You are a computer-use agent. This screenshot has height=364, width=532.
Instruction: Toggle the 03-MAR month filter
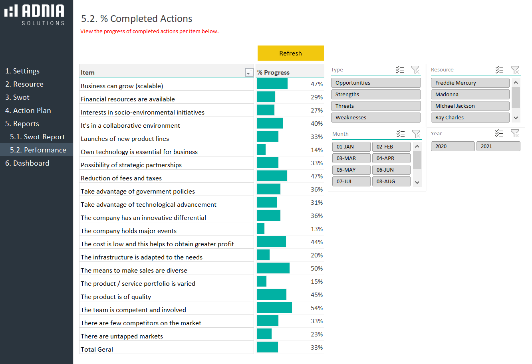click(351, 158)
